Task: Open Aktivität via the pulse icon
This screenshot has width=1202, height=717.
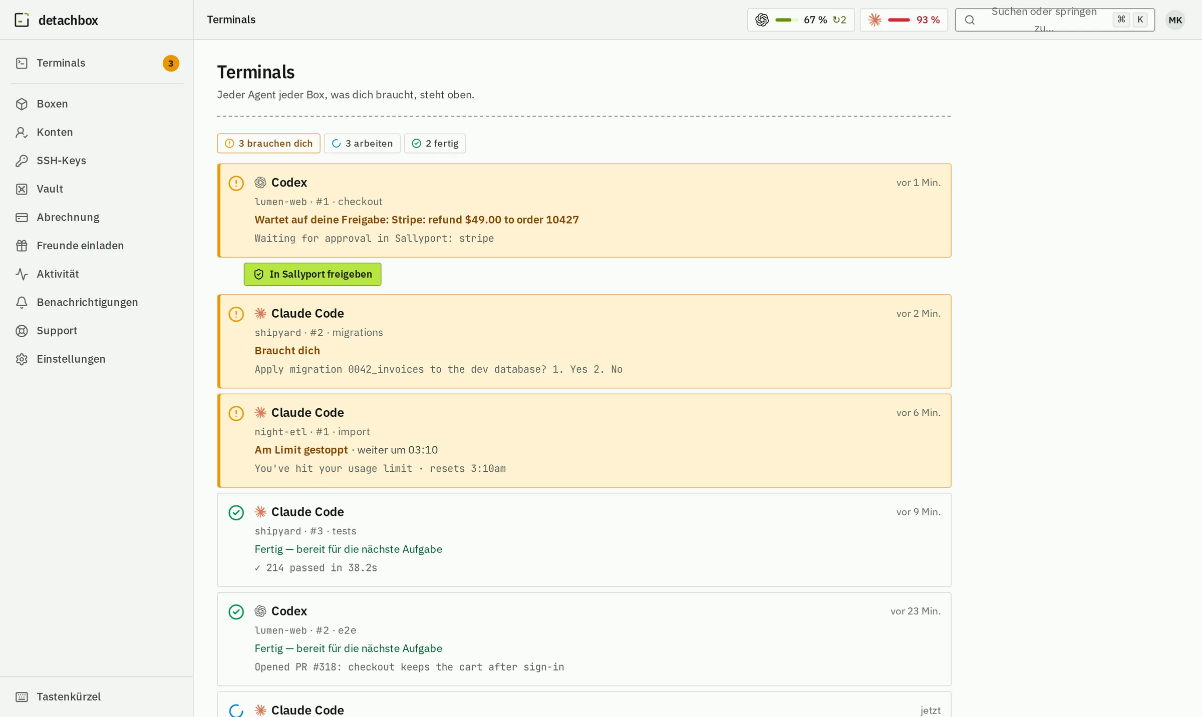Action: pos(22,274)
